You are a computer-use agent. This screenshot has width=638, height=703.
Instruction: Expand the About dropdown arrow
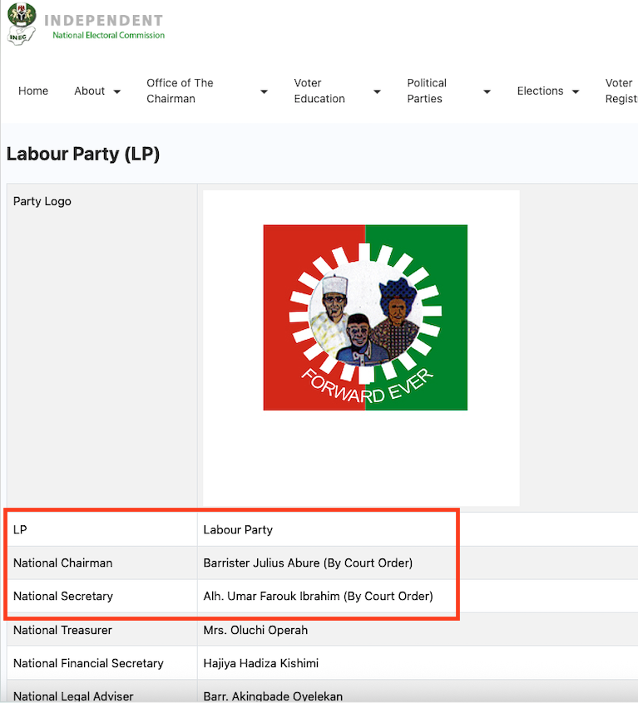coord(117,92)
